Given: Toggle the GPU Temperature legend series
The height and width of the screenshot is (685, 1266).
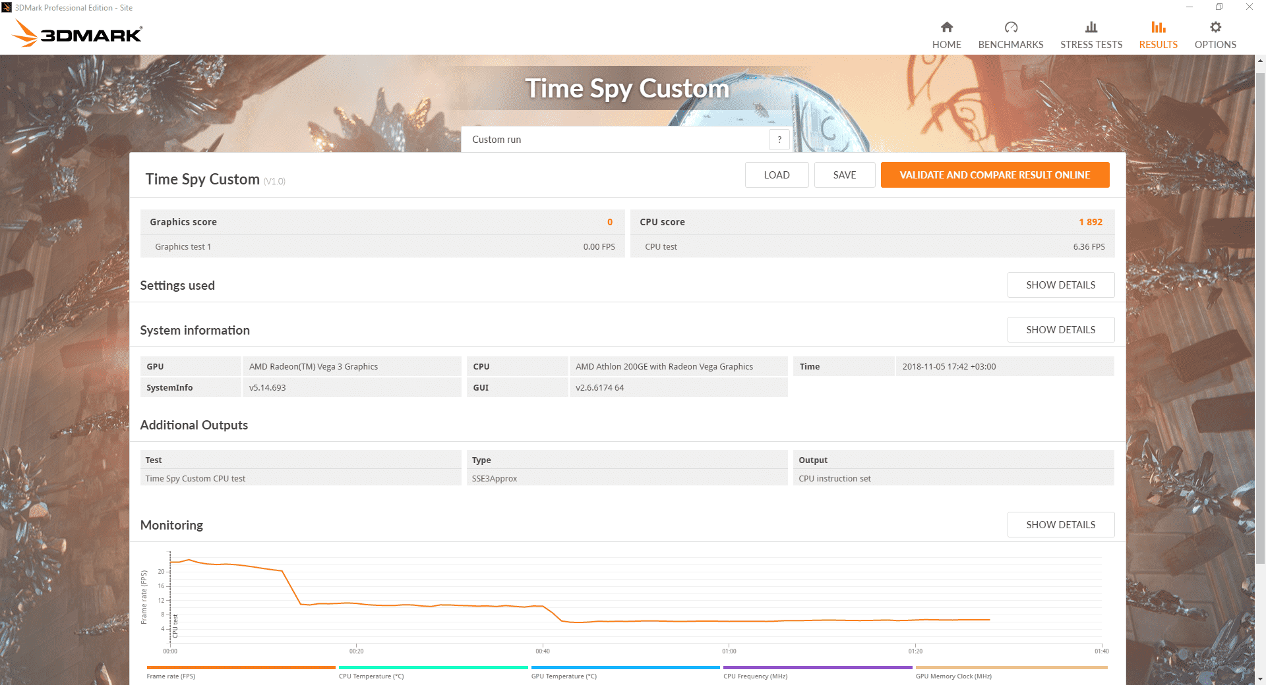Looking at the screenshot, I should pyautogui.click(x=563, y=676).
